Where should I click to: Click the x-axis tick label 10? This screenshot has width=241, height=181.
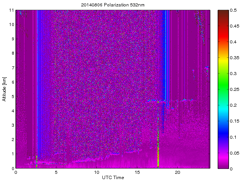point(97,172)
